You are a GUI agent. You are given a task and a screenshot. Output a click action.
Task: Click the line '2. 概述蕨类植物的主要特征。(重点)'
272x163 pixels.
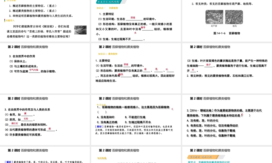coord(33,11)
